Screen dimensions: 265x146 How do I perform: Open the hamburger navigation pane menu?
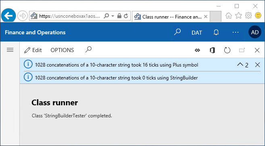[x=10, y=50]
